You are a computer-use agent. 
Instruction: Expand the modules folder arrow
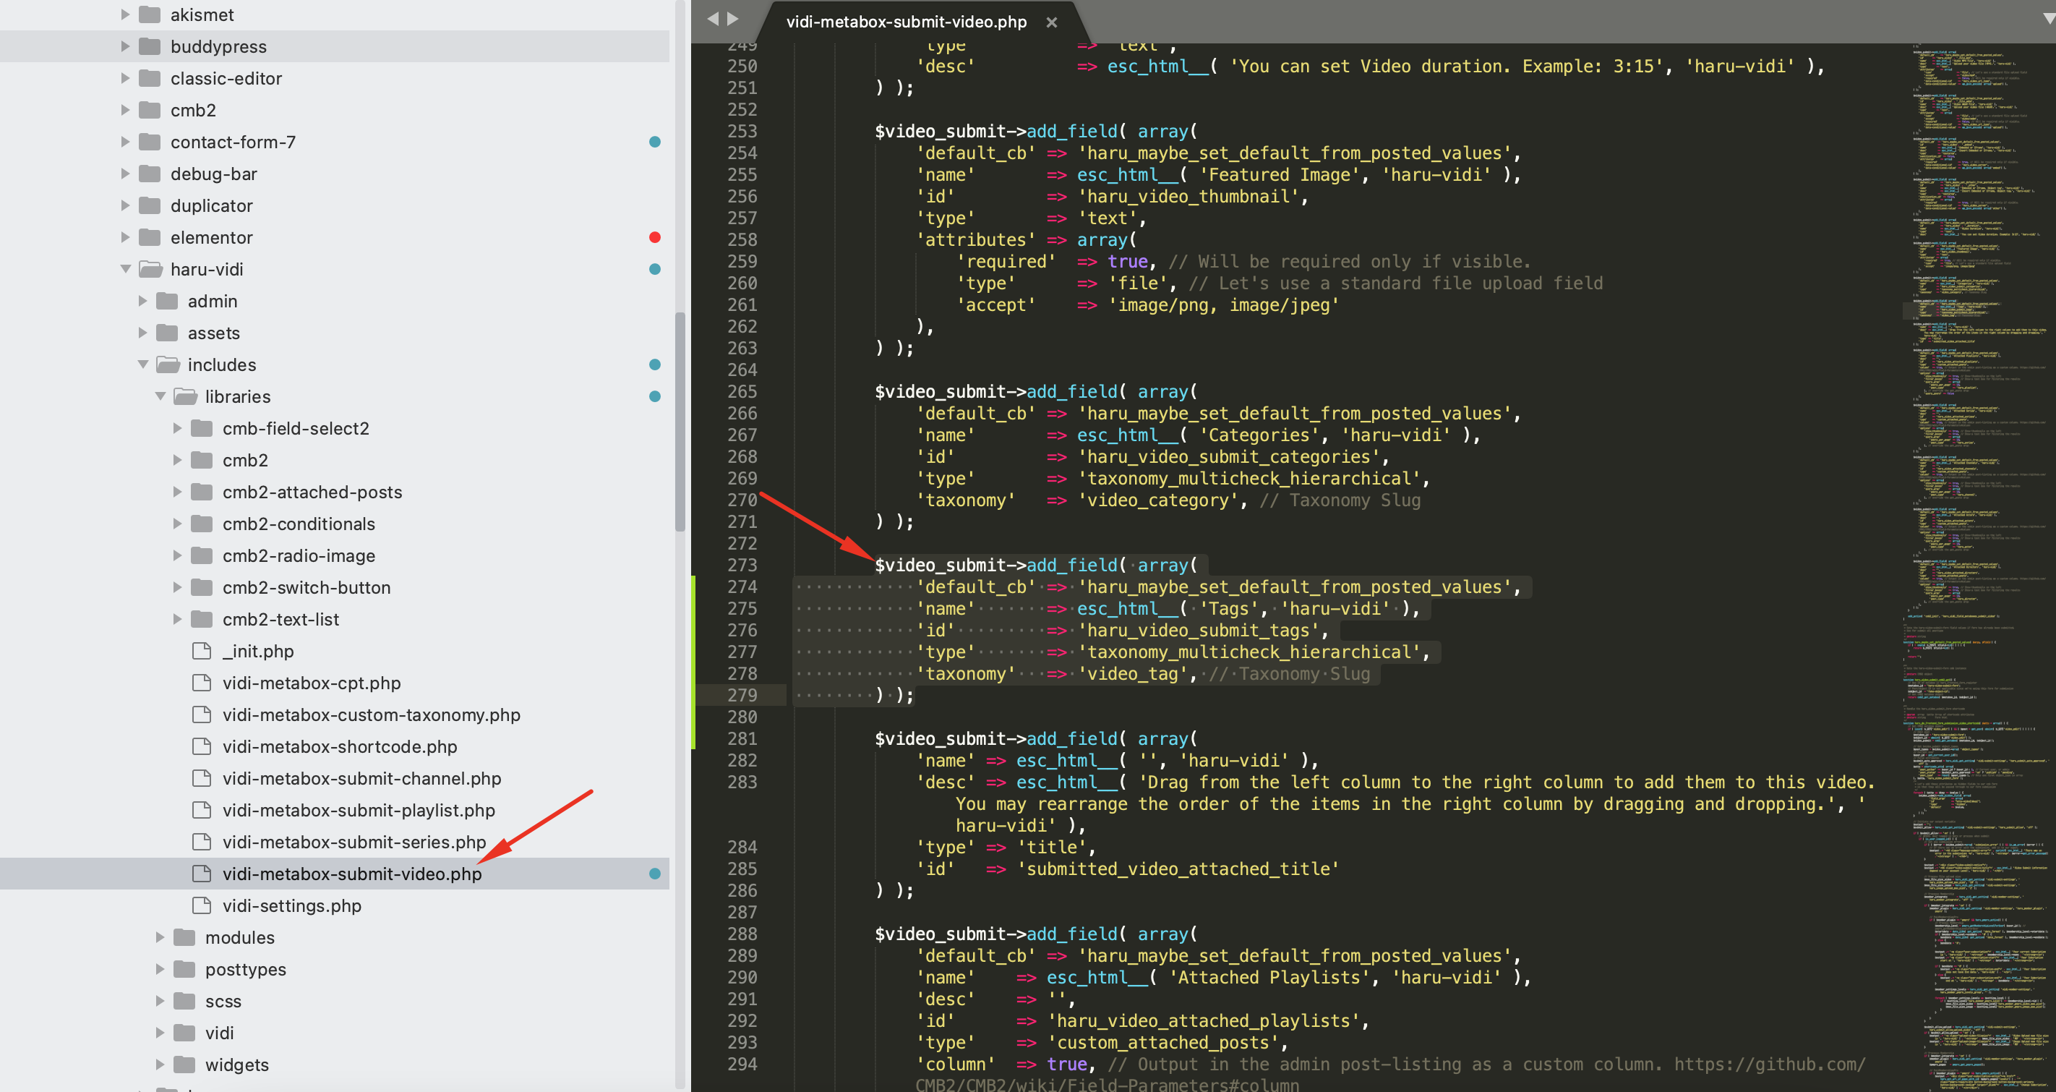pyautogui.click(x=160, y=937)
